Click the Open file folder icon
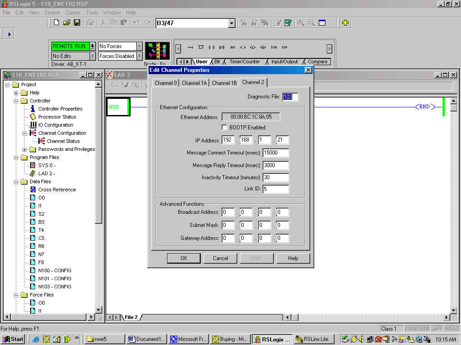 [x=67, y=22]
